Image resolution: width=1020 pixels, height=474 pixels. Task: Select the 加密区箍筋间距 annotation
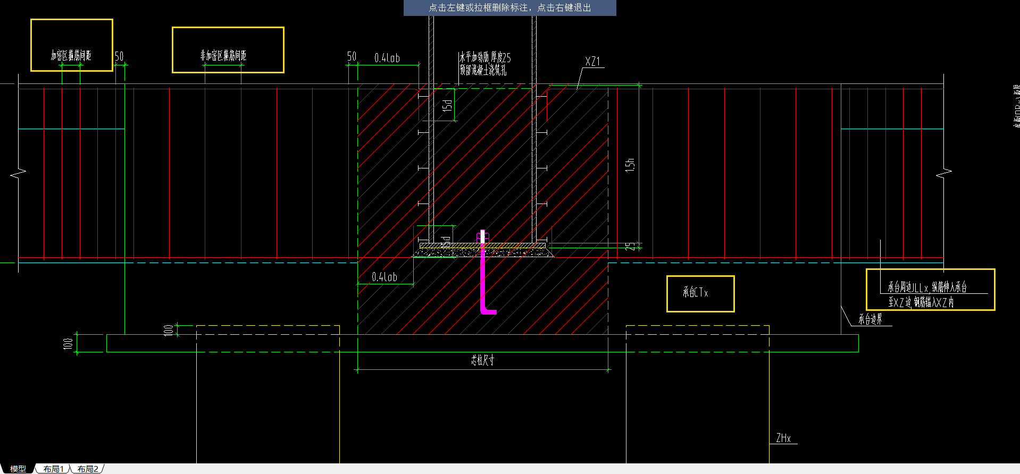pos(71,55)
